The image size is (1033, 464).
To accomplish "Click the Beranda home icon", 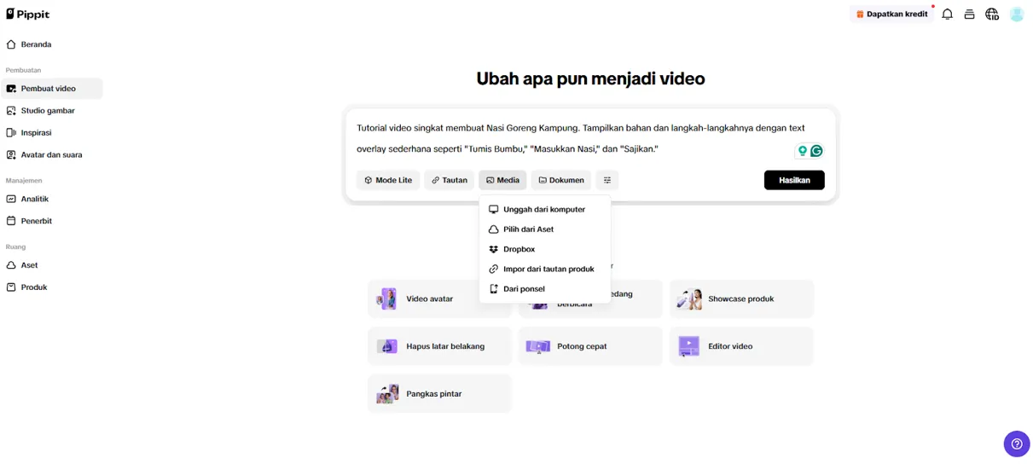I will tap(11, 44).
